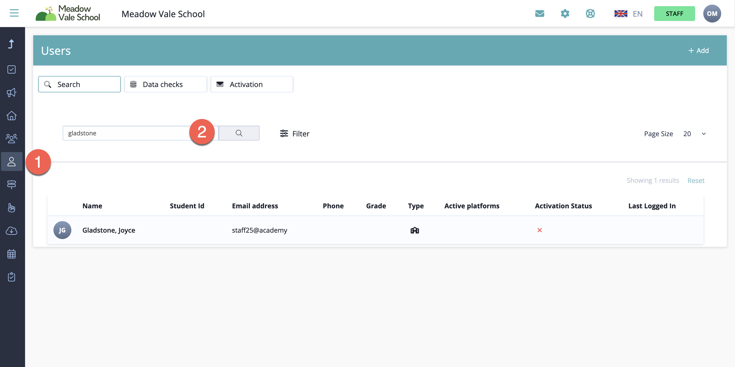Expand the Page Size dropdown
This screenshot has width=735, height=367.
[x=694, y=134]
